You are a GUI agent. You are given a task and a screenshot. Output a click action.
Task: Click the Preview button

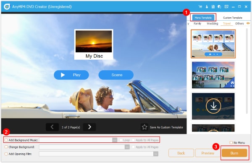point(207,153)
